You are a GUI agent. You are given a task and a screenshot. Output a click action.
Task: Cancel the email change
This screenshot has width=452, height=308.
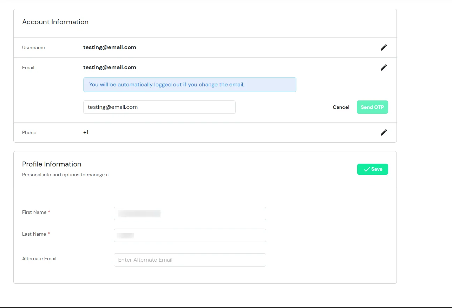pyautogui.click(x=341, y=107)
